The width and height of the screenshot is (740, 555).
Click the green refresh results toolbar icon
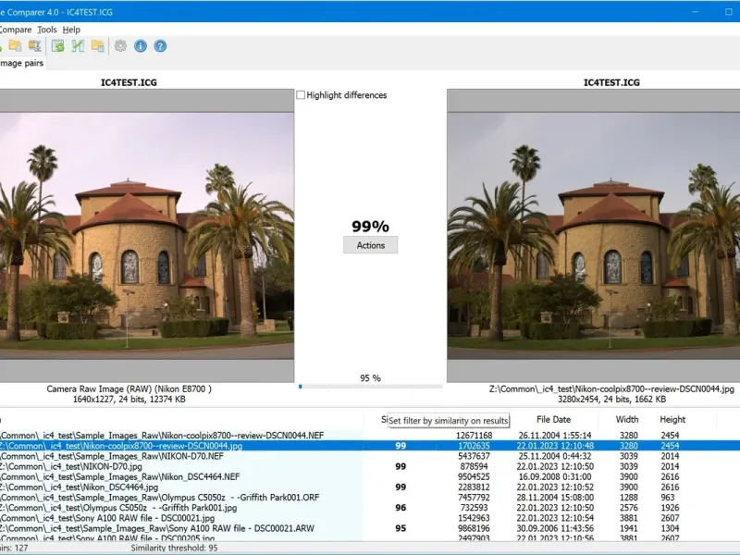click(57, 46)
